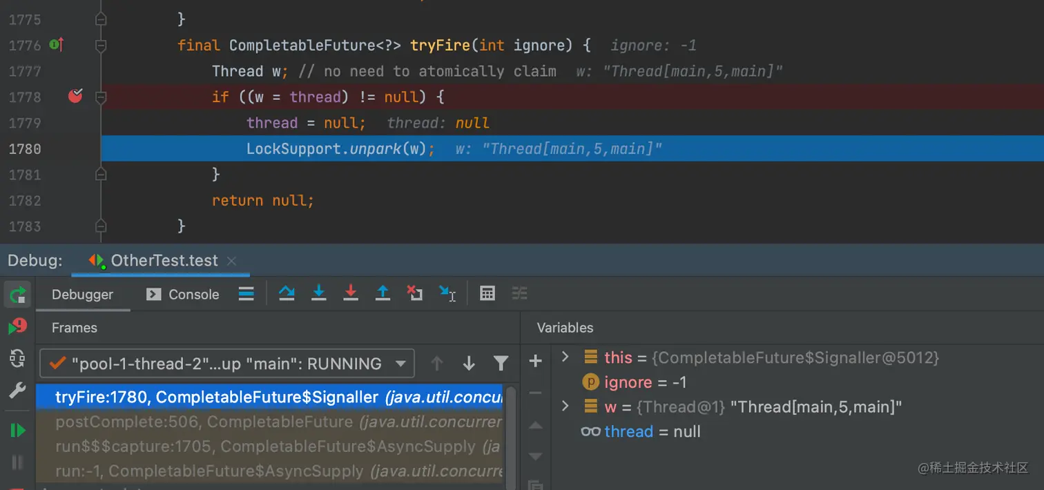Select next frame with down arrow
1044x490 pixels.
click(x=469, y=364)
